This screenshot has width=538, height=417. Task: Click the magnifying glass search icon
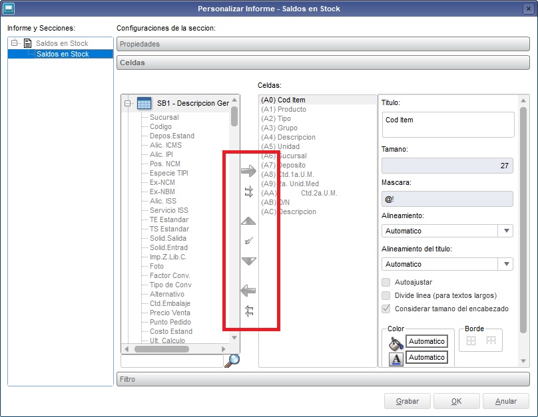(x=232, y=360)
